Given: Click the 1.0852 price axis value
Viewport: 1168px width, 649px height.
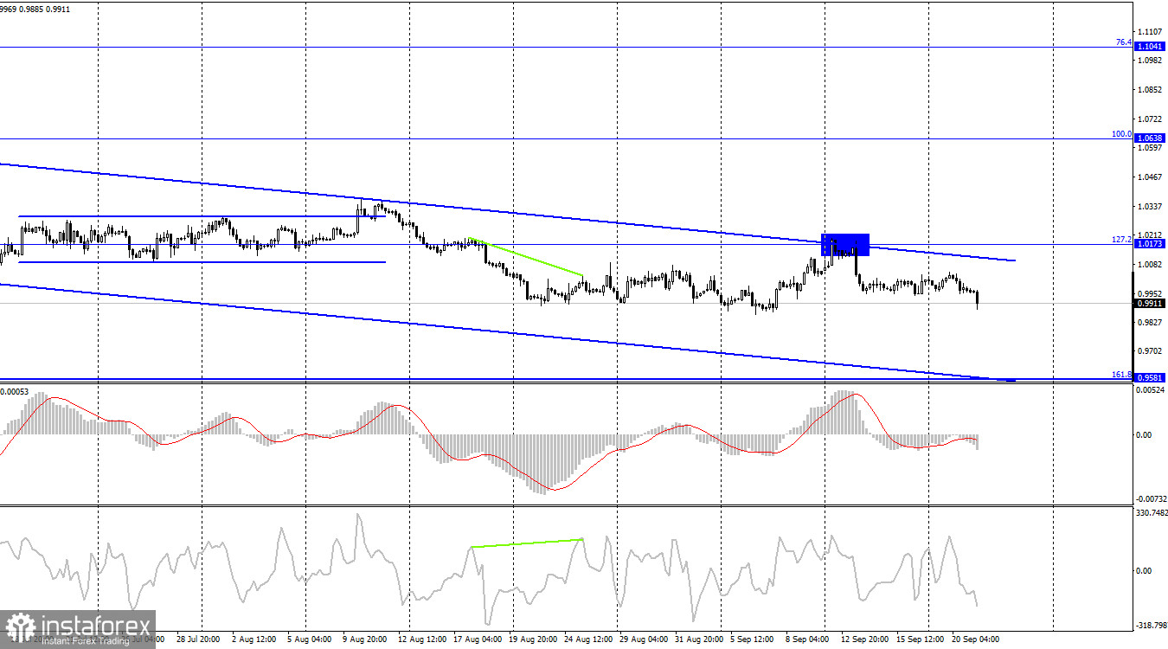Looking at the screenshot, I should pos(1150,90).
